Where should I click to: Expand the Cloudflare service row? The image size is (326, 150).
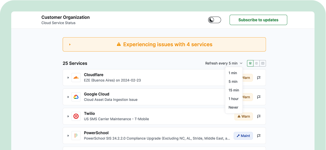coord(68,78)
